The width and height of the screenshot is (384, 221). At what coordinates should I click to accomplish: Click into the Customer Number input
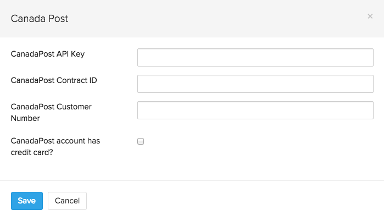(255, 110)
